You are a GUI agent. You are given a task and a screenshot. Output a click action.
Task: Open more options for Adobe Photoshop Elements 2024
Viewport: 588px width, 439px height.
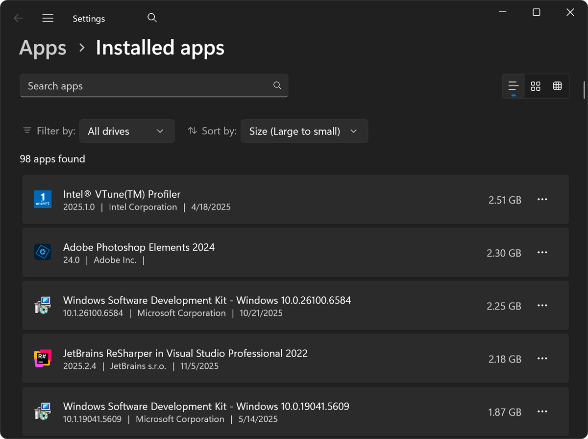click(542, 253)
